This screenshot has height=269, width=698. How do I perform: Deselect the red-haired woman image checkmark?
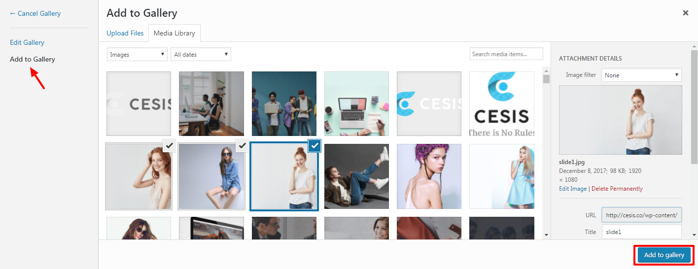pos(169,145)
